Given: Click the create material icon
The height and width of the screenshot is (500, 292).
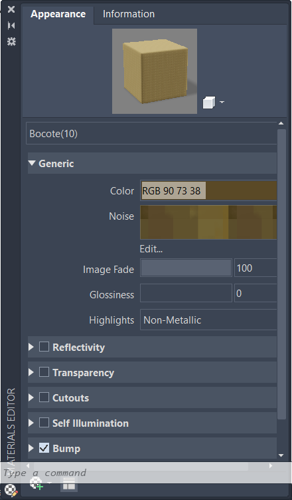Looking at the screenshot, I should [36, 483].
